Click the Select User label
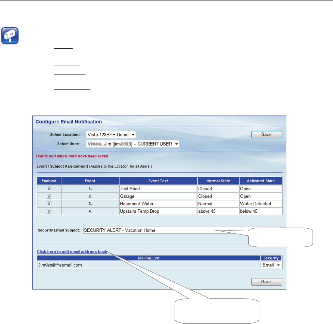The image size is (333, 324). (x=68, y=144)
